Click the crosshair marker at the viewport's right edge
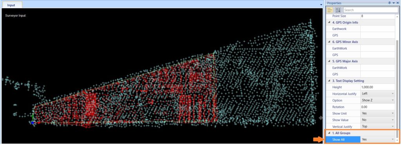This screenshot has width=401, height=147. [321, 118]
